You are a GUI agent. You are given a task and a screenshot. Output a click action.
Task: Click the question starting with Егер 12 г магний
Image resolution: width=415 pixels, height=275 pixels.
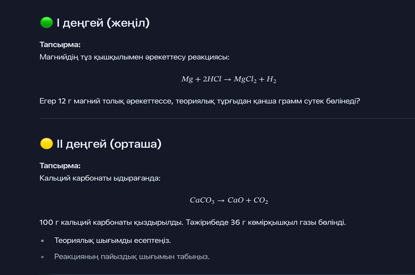pyautogui.click(x=200, y=101)
